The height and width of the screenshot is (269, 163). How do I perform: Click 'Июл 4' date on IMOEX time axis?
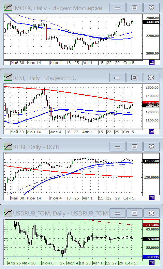(56, 63)
